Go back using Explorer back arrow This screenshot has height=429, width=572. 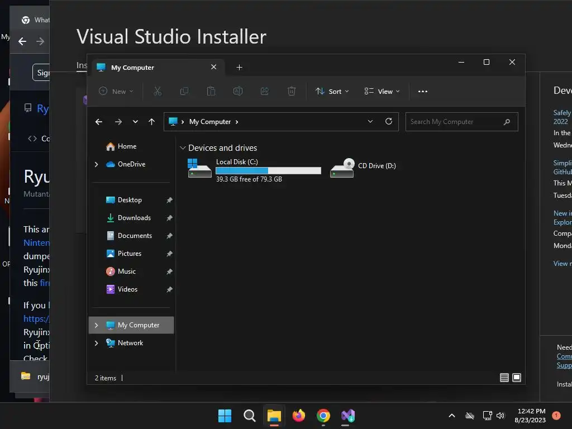(99, 122)
